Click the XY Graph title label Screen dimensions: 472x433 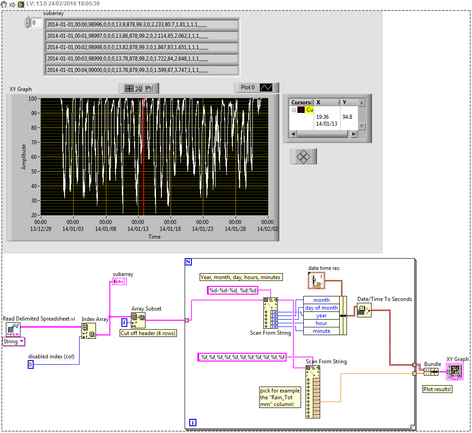tap(20, 89)
